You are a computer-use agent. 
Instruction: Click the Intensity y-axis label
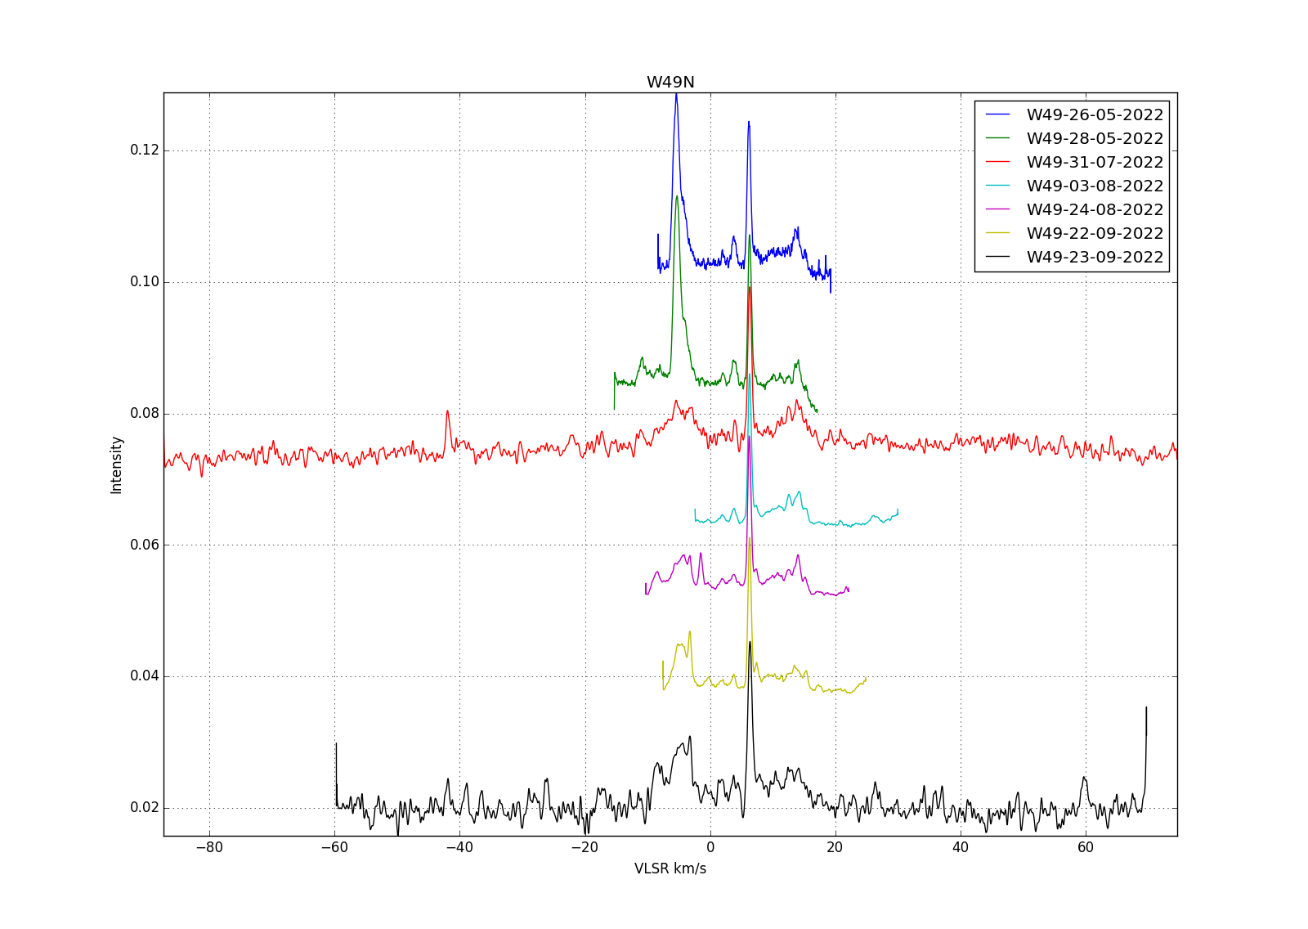(116, 464)
